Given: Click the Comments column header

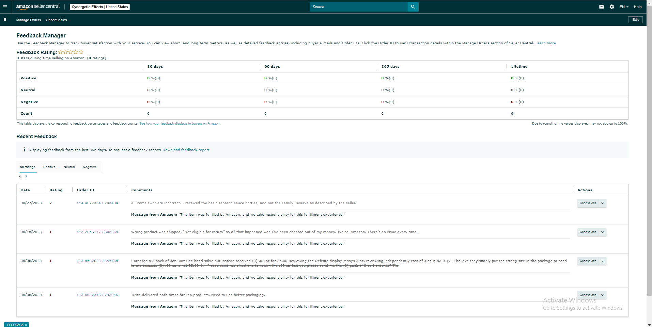Looking at the screenshot, I should tap(142, 190).
